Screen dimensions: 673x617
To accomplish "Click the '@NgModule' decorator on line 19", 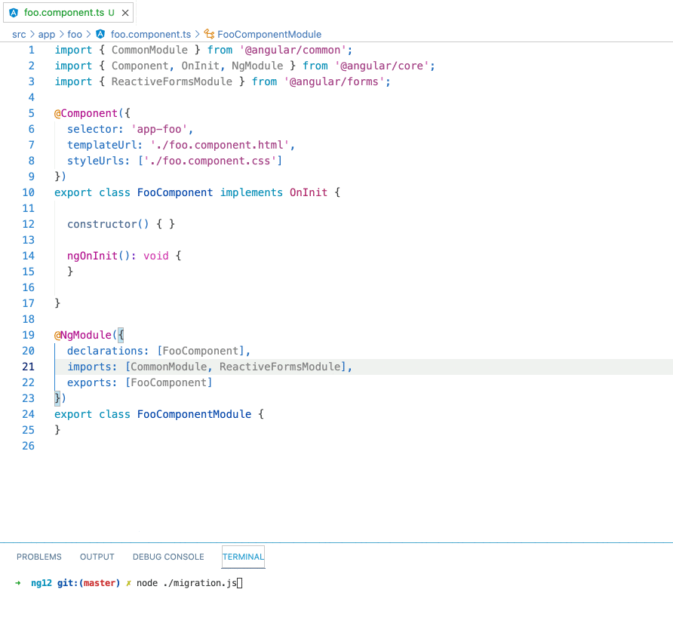I will tap(83, 335).
